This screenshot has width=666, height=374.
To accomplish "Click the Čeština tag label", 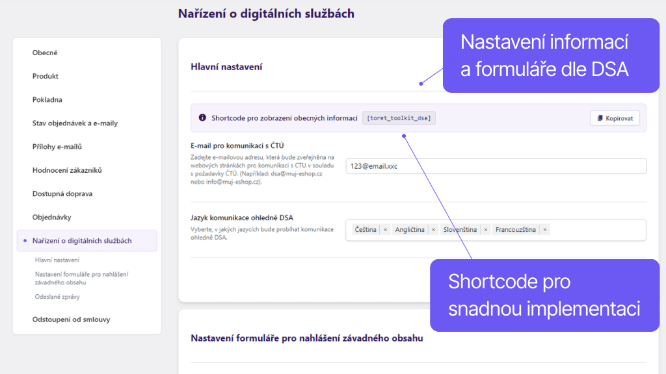I will tap(366, 230).
